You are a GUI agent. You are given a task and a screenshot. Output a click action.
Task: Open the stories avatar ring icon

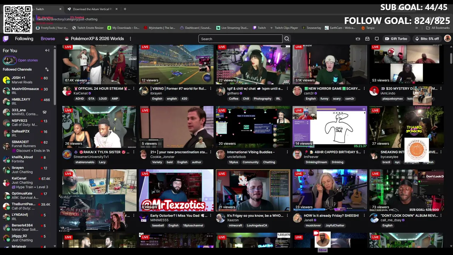[9, 60]
